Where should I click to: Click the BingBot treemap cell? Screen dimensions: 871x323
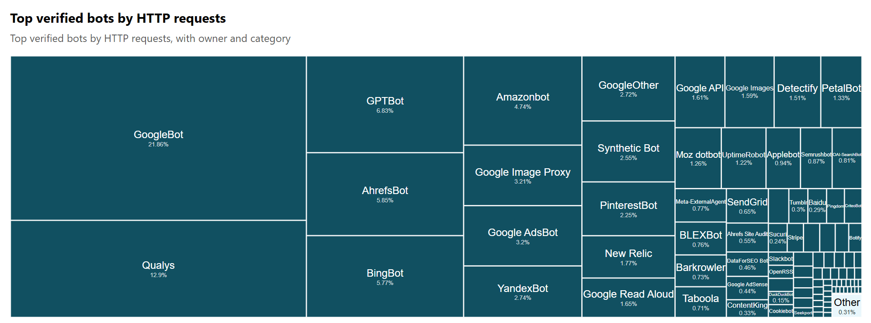coord(385,277)
